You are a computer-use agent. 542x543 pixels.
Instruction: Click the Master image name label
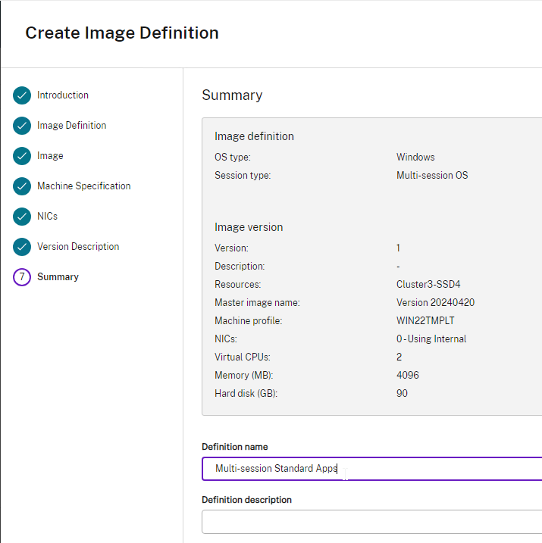[x=257, y=303]
